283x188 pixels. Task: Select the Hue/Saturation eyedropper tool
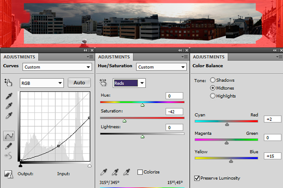(104, 172)
